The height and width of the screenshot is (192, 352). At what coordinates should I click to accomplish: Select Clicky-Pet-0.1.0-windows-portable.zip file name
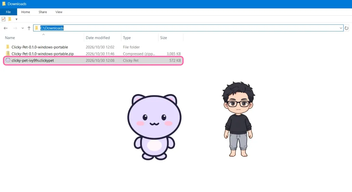pyautogui.click(x=43, y=54)
